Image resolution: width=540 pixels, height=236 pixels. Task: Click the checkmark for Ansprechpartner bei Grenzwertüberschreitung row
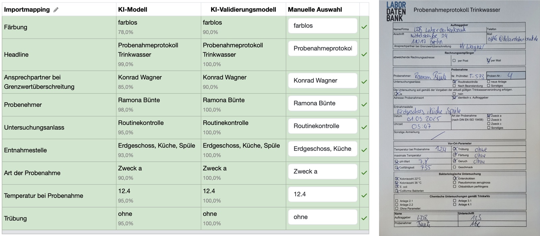point(364,82)
